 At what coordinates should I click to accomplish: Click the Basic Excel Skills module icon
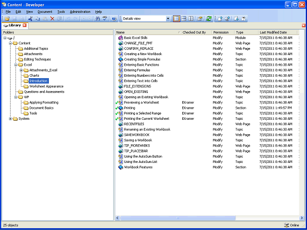click(x=121, y=38)
